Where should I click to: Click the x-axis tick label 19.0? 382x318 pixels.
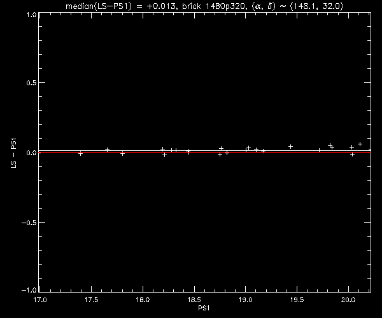(x=246, y=300)
